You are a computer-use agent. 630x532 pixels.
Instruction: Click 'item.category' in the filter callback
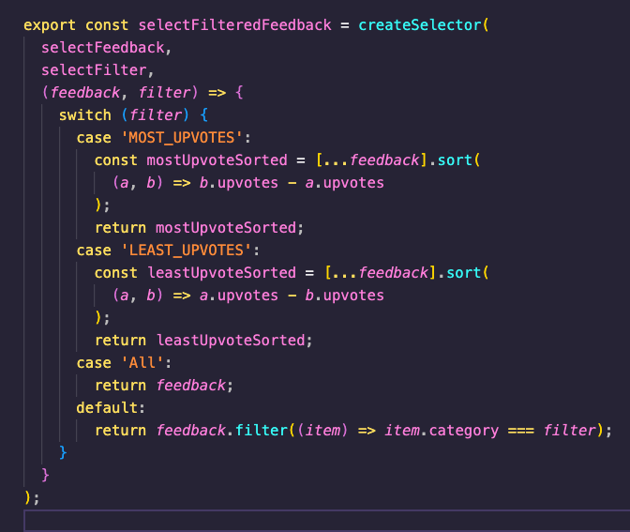point(442,431)
